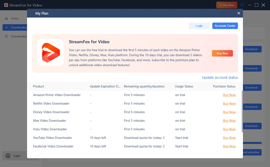Click Buy Now for Hulu Video Downloader

(229, 129)
